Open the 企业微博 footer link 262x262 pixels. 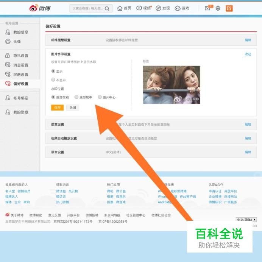215,196
